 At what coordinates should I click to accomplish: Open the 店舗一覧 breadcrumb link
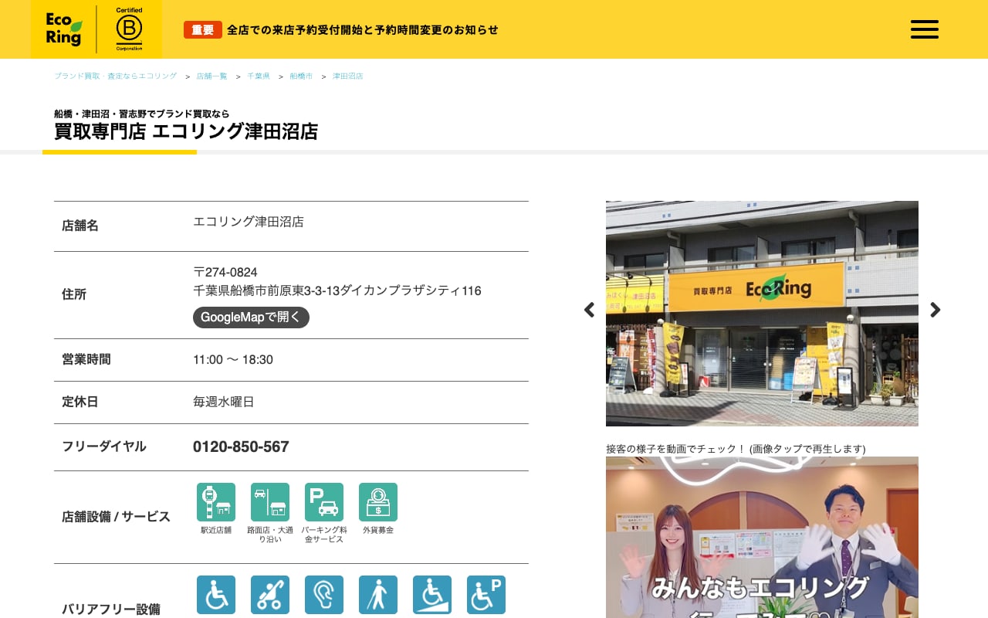tap(211, 76)
